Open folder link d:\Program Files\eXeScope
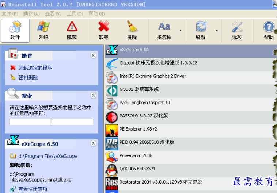277x193 pixels. point(48,156)
